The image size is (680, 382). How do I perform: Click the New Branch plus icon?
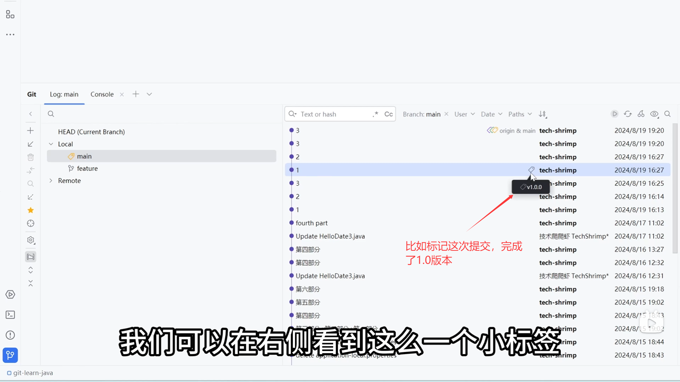point(30,131)
